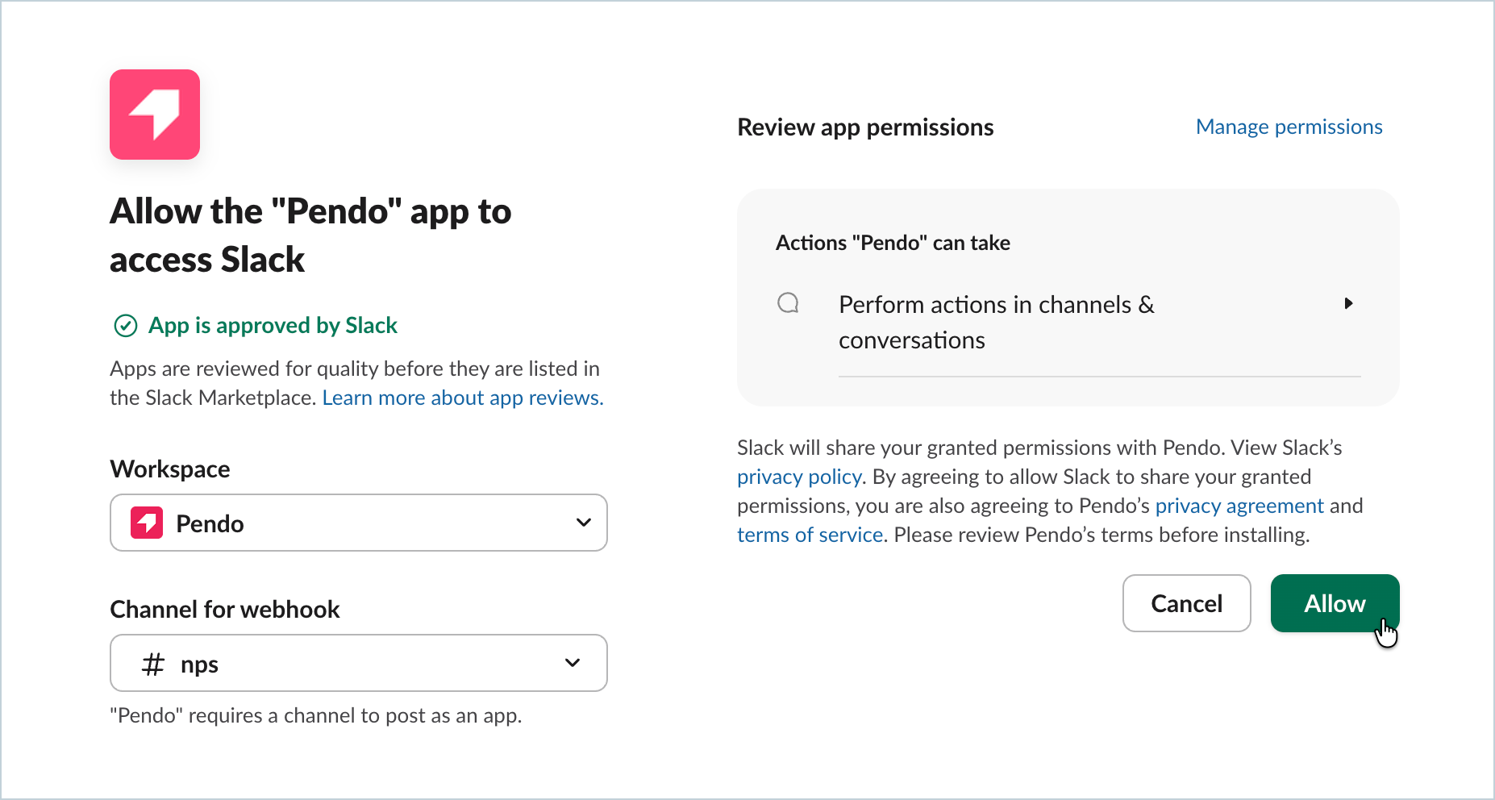The height and width of the screenshot is (800, 1495).
Task: Open Learn more about app reviews link
Action: (463, 398)
